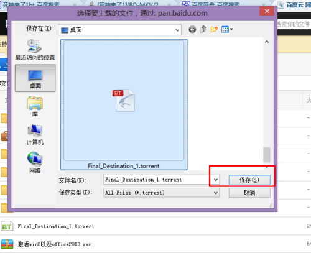Select Recent Places (最近访问的位置) shortcut
This screenshot has height=253, width=311.
tap(35, 50)
